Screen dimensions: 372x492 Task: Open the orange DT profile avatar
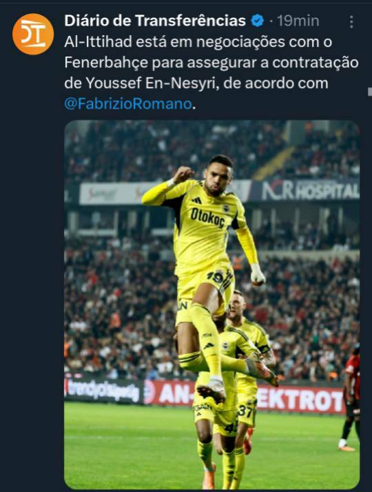point(33,34)
